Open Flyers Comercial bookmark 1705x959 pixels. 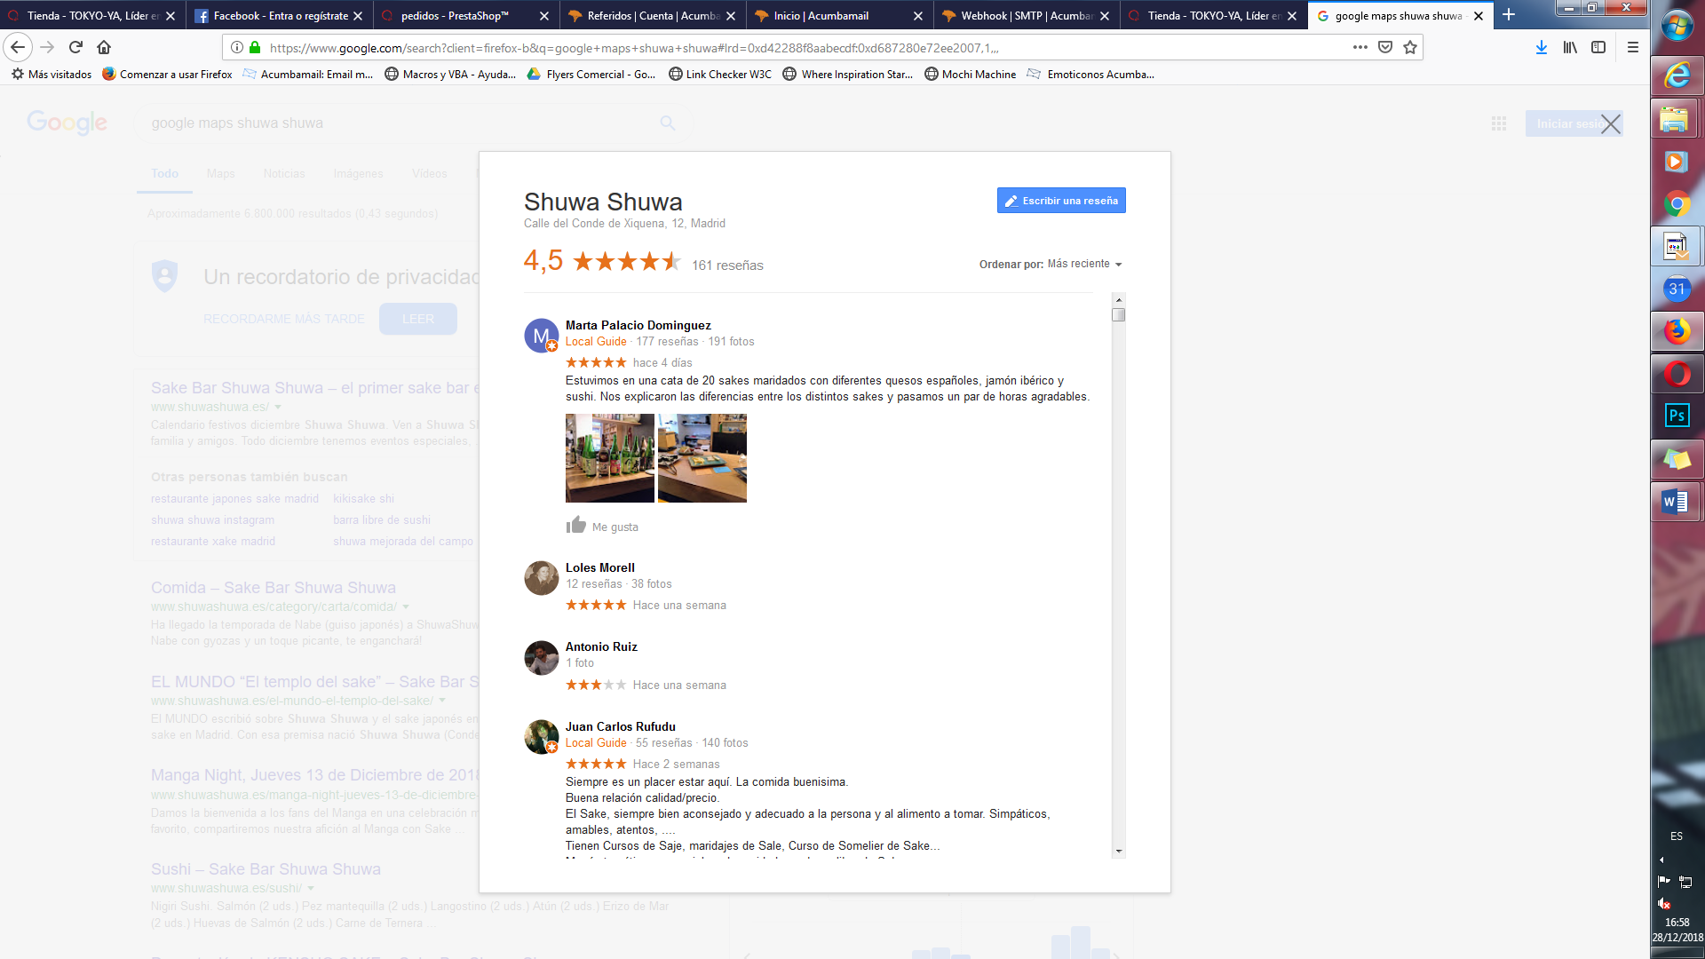[x=591, y=75]
